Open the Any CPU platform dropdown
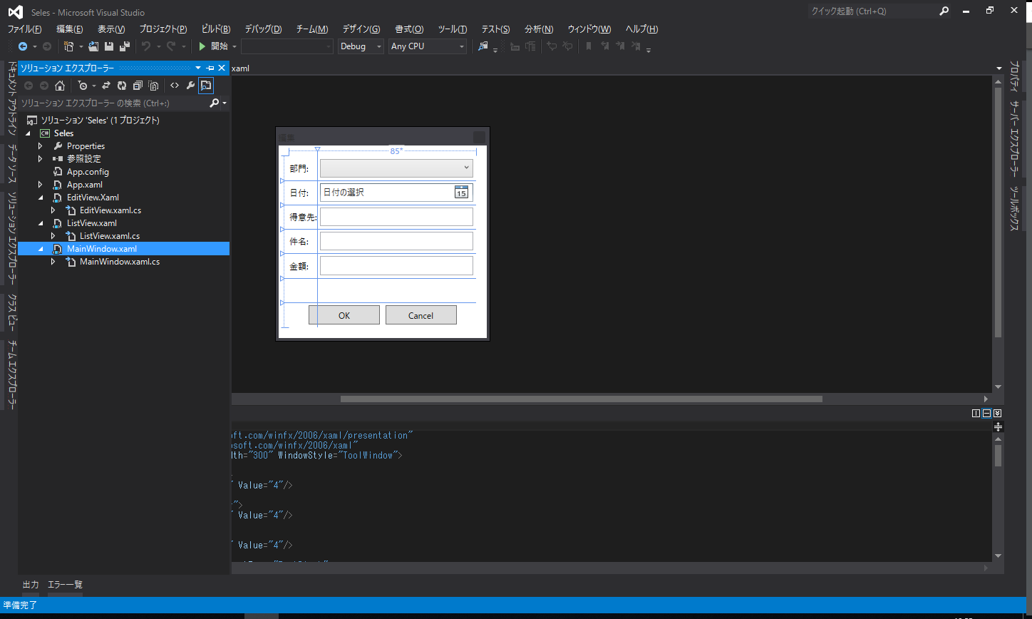The width and height of the screenshot is (1032, 619). [x=428, y=46]
